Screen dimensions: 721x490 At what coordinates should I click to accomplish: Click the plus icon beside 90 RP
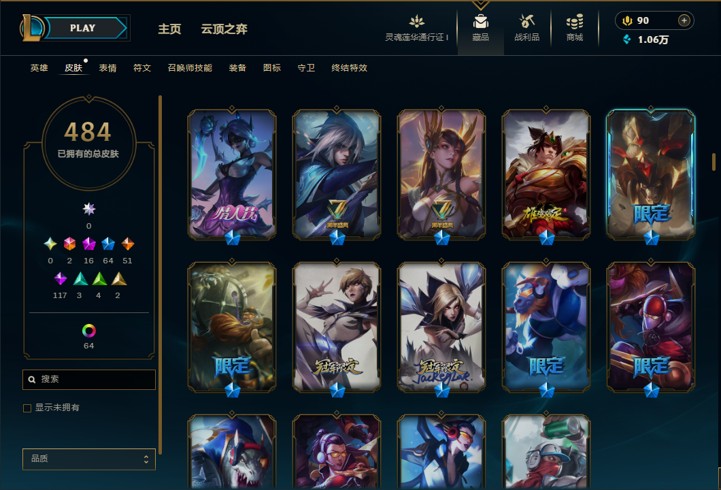(x=684, y=20)
